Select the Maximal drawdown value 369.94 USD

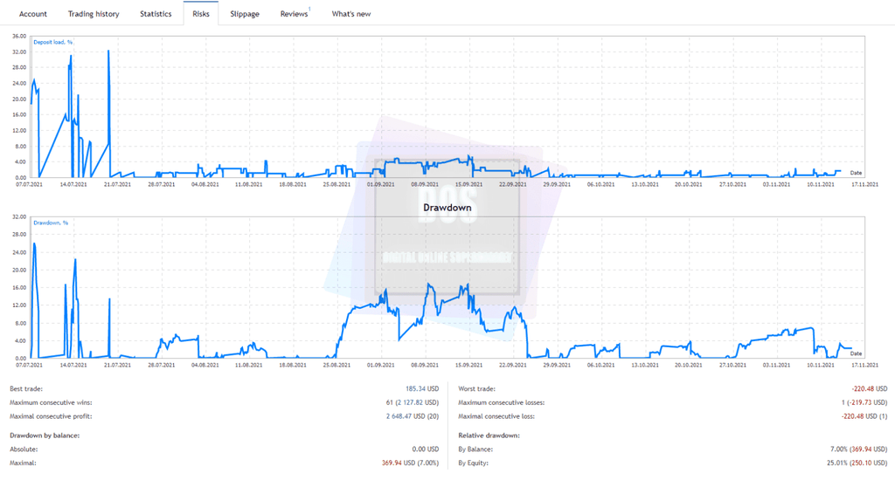[410, 463]
